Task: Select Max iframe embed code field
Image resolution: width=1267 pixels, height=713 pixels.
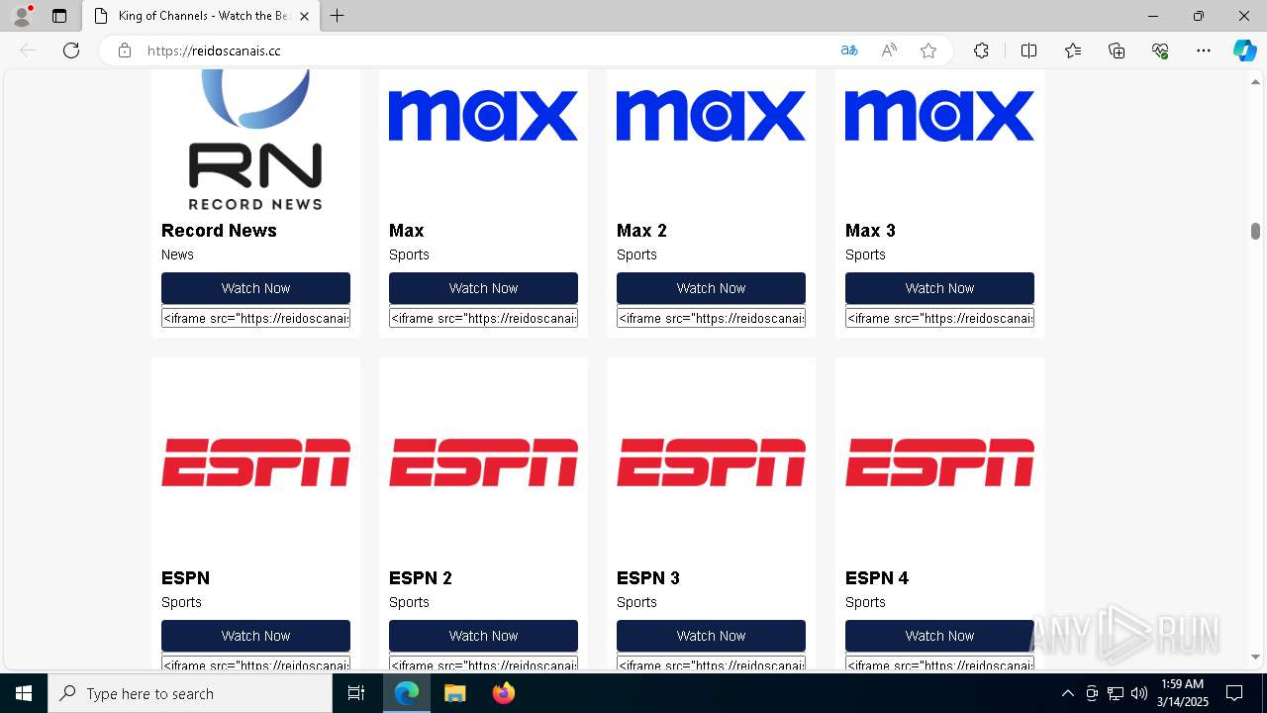Action: point(483,318)
